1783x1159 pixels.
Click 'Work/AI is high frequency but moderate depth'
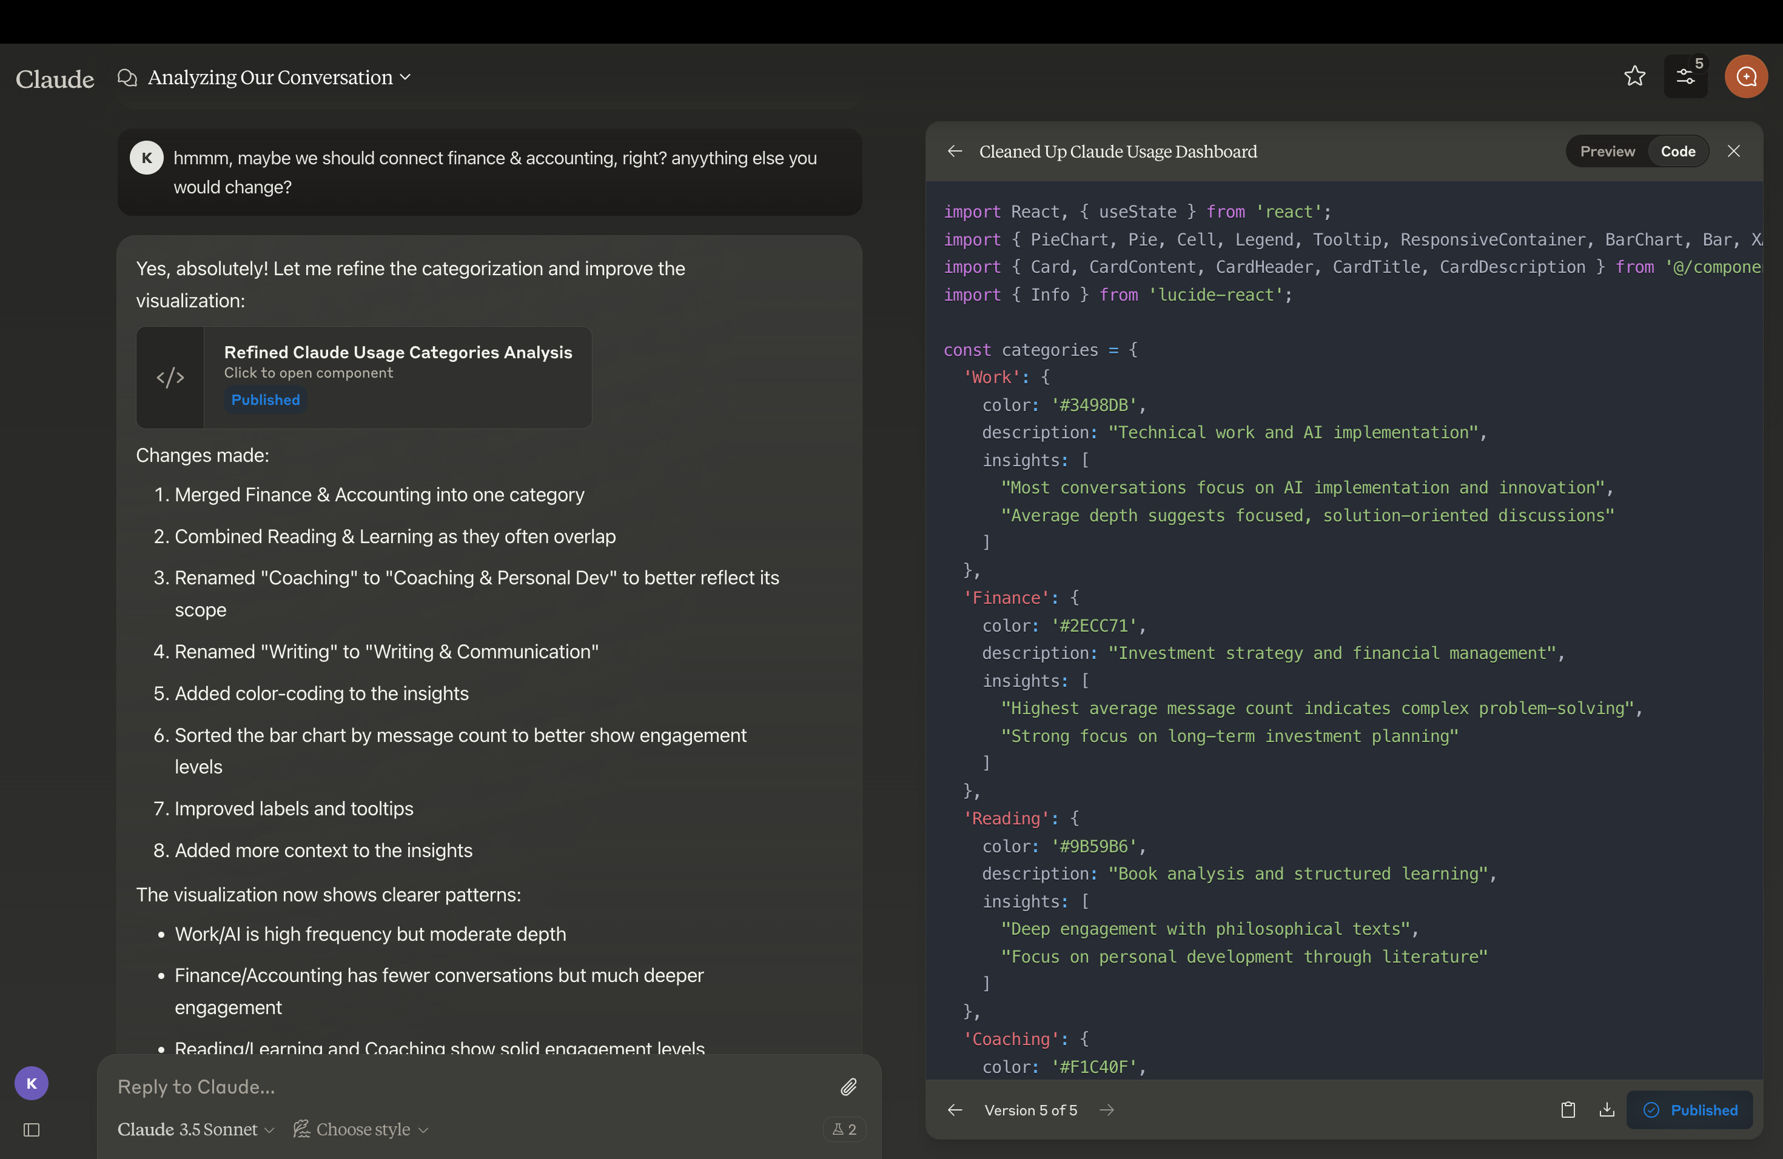pos(370,934)
